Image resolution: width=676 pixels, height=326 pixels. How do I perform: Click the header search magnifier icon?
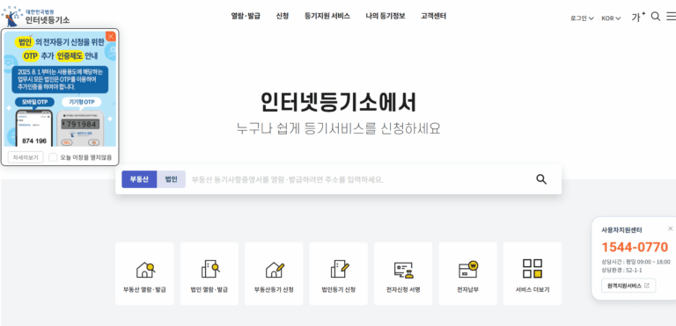[x=655, y=17]
